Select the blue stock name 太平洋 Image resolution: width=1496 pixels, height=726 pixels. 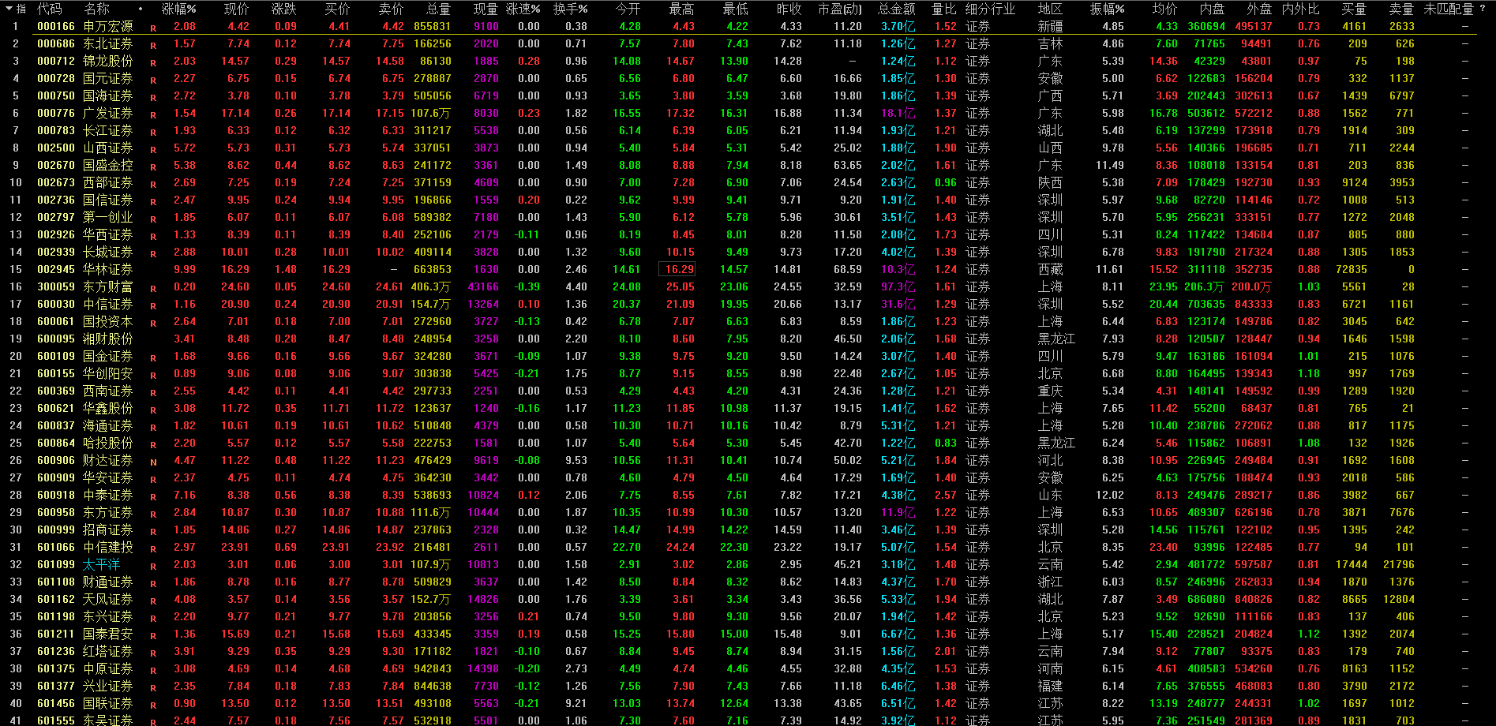[102, 564]
